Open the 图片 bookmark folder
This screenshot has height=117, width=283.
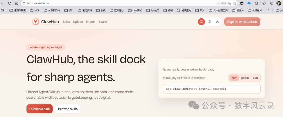tap(200, 10)
